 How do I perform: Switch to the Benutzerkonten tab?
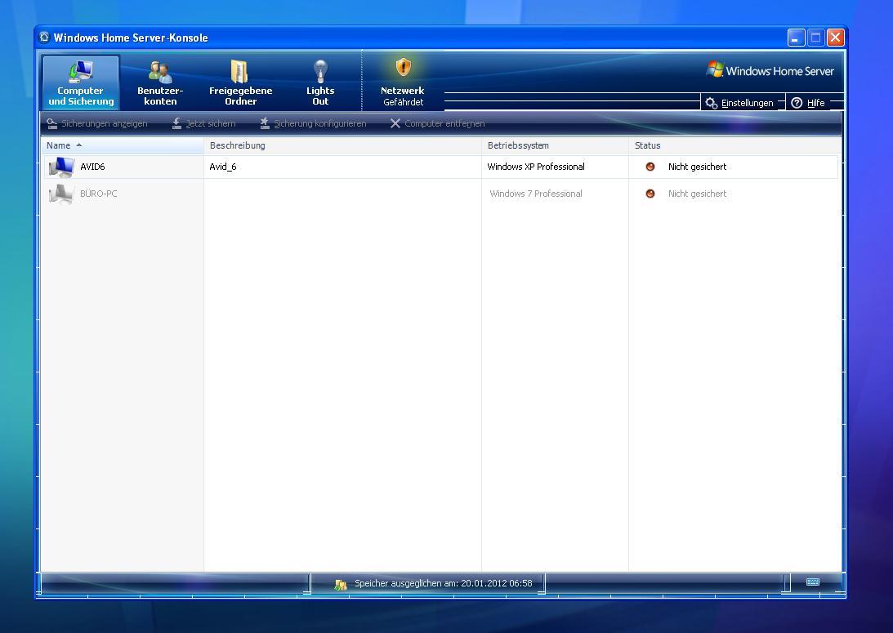pyautogui.click(x=160, y=82)
